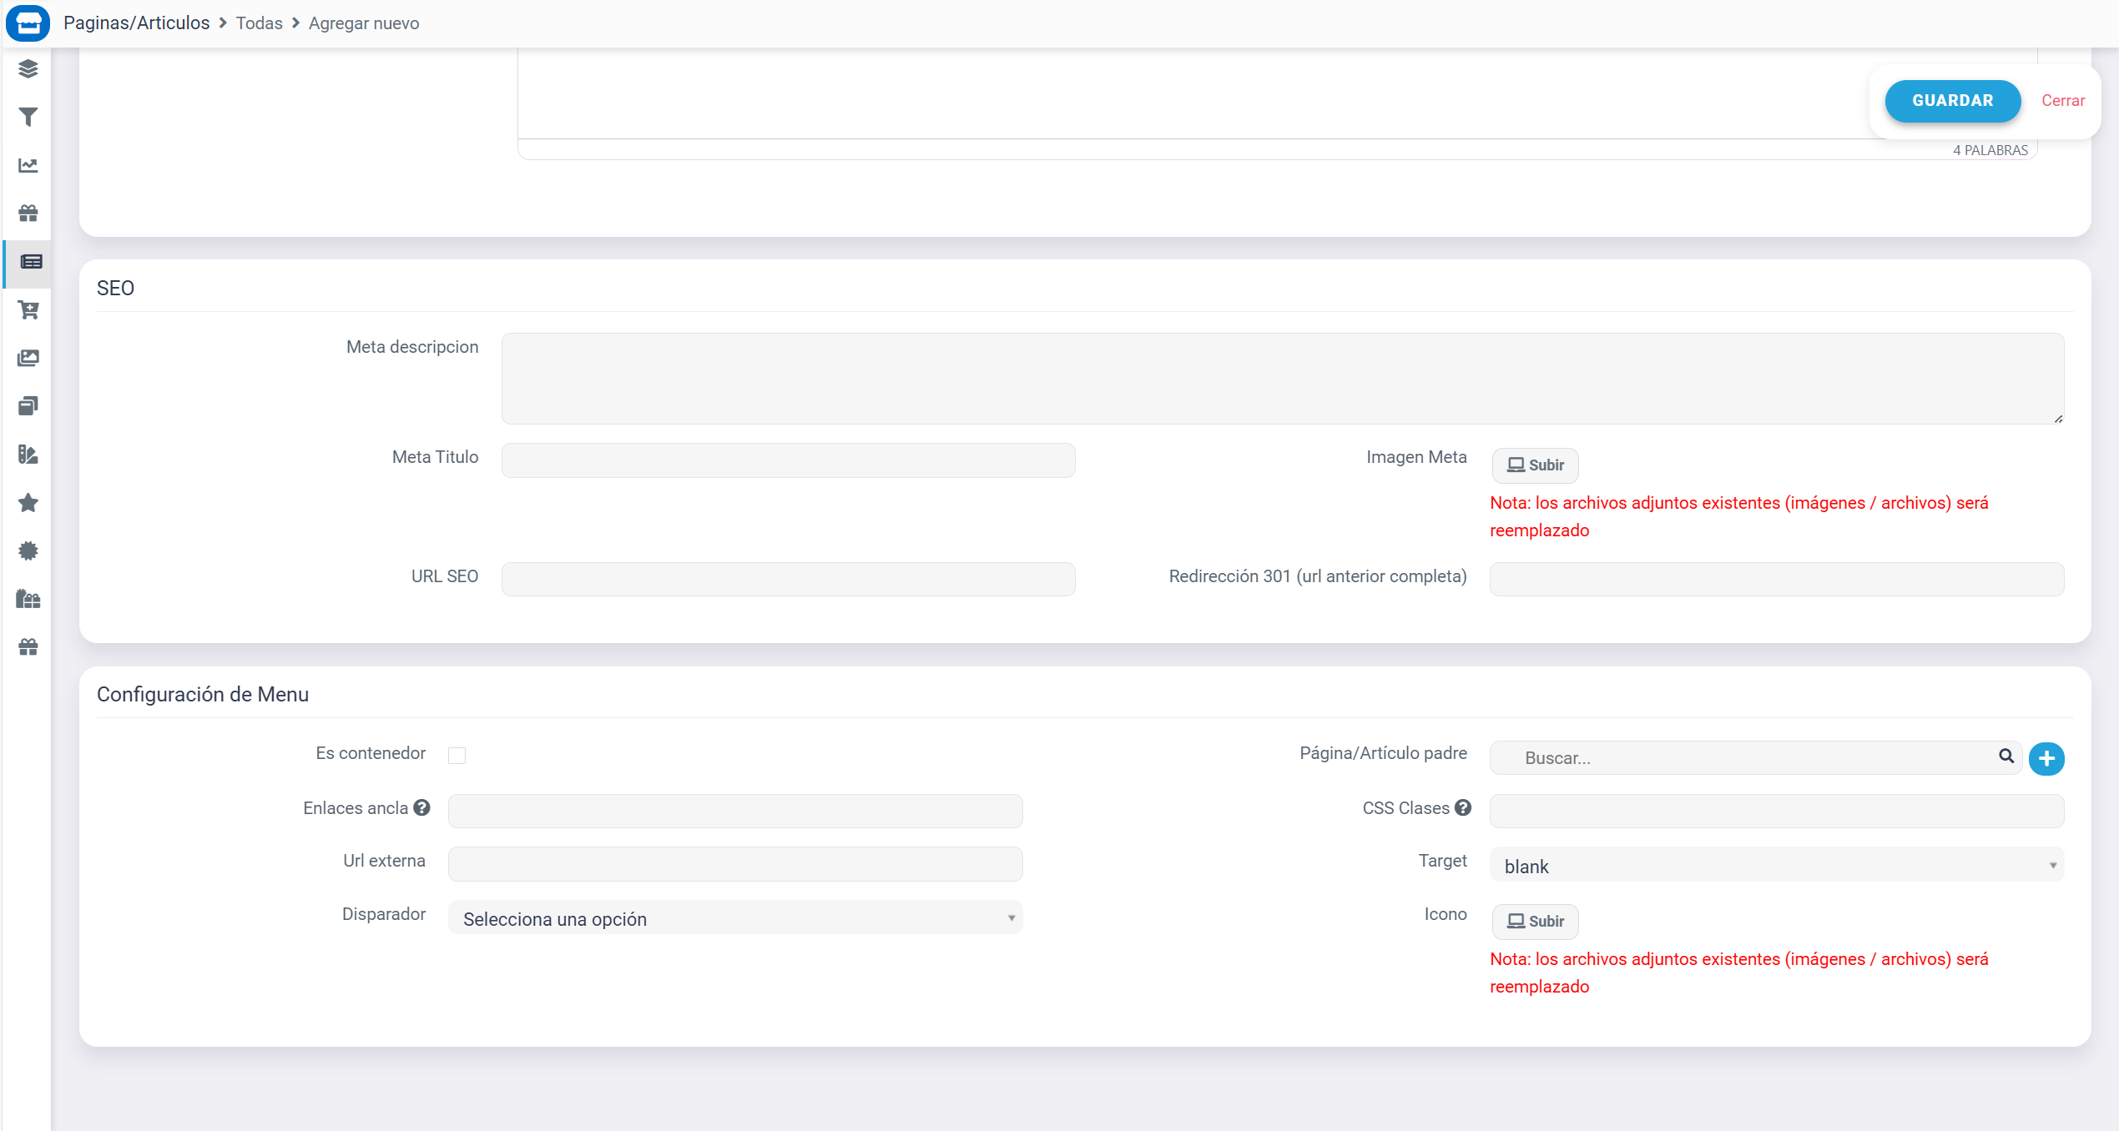Click the Url externa input field
Screen dimensions: 2119x1131
coord(735,863)
